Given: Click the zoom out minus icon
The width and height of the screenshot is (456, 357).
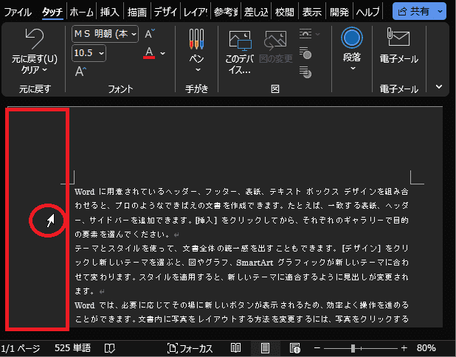Looking at the screenshot, I should 317,348.
